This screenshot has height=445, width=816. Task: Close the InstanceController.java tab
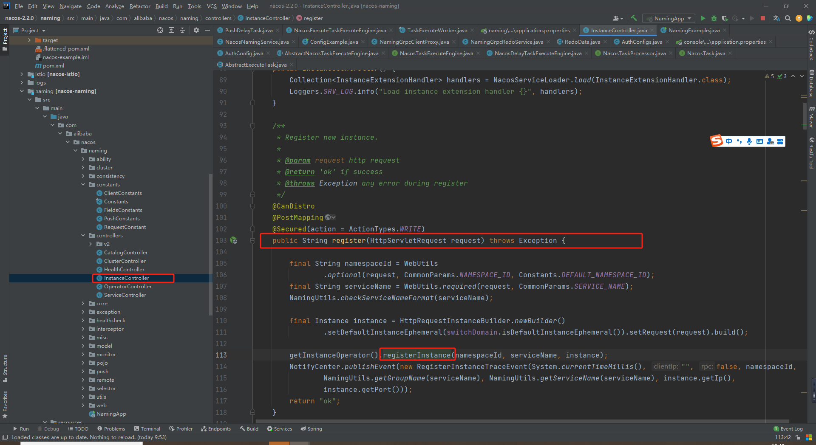[x=652, y=30]
